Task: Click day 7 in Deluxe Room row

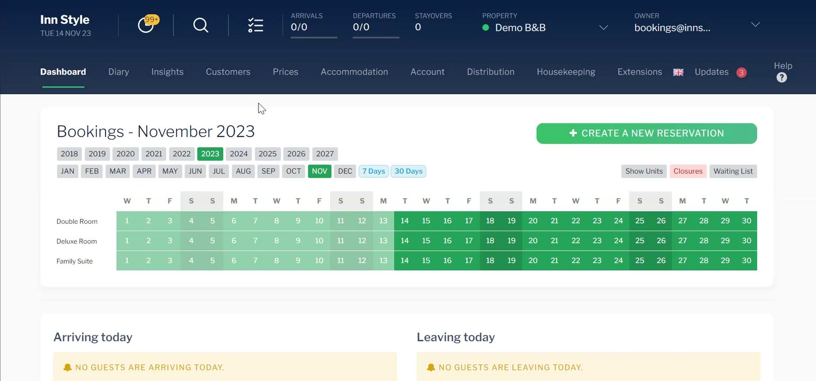Action: [255, 241]
